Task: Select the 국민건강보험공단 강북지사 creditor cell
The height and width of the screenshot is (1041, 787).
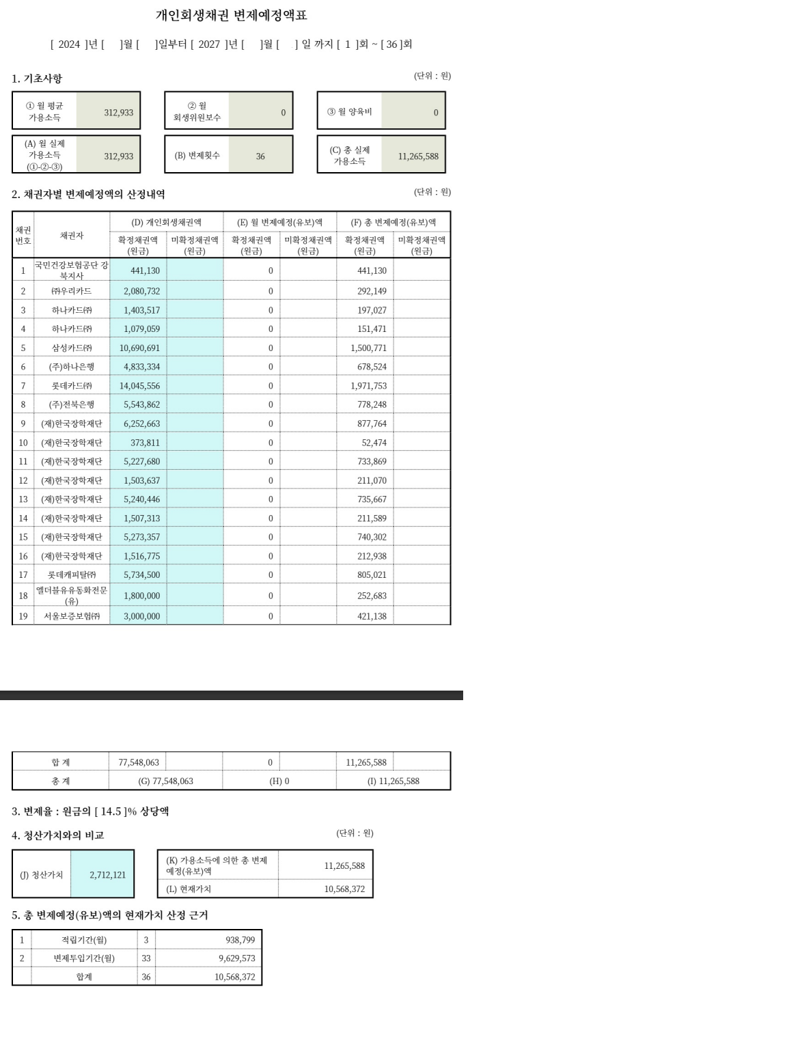Action: click(72, 270)
